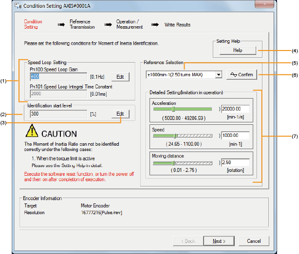This screenshot has height=254, width=299.
Task: Select the Operation / Measurement wizard step
Action: [129, 24]
